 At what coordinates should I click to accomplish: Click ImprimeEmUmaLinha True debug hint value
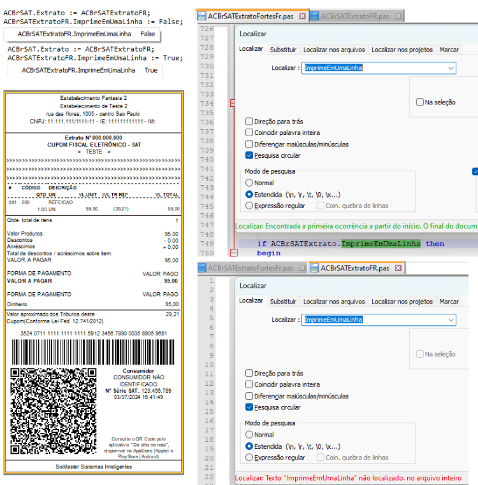pyautogui.click(x=151, y=70)
